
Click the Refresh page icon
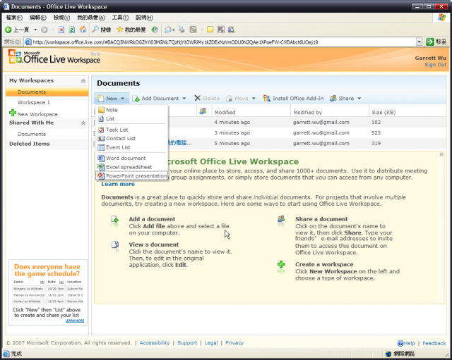pos(72,30)
